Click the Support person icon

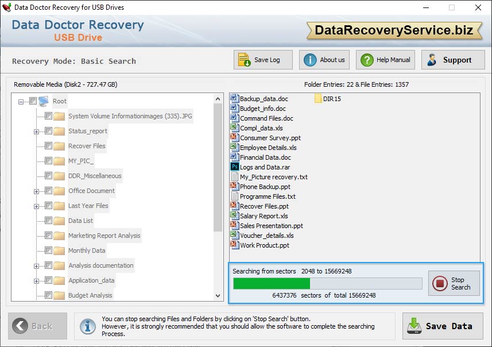pos(432,60)
